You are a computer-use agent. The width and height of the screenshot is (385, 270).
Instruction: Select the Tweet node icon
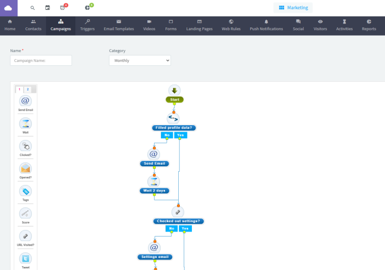(25, 258)
